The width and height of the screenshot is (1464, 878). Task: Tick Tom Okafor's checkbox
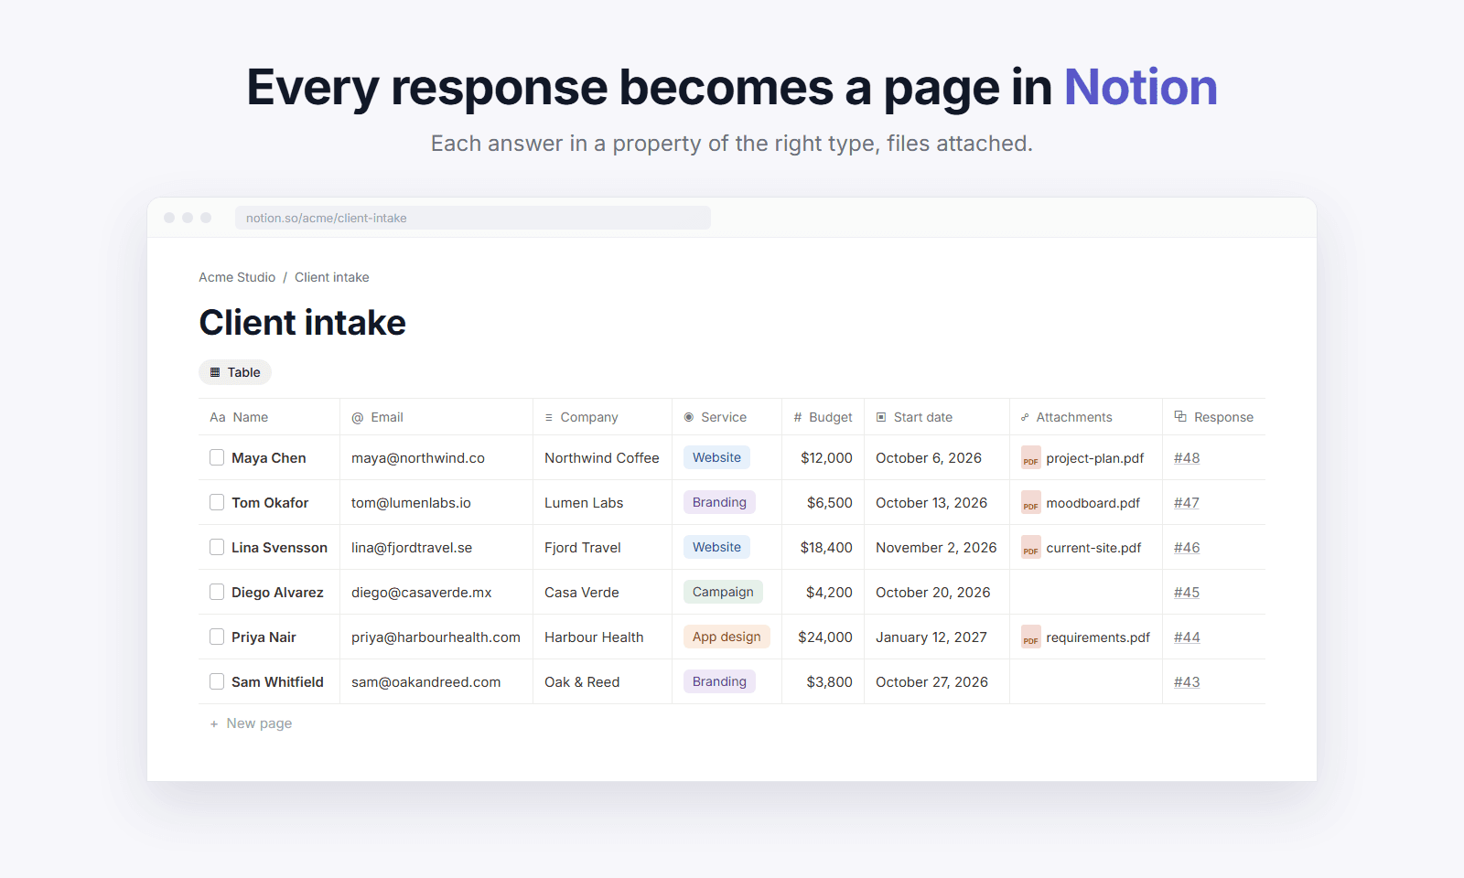(x=217, y=502)
